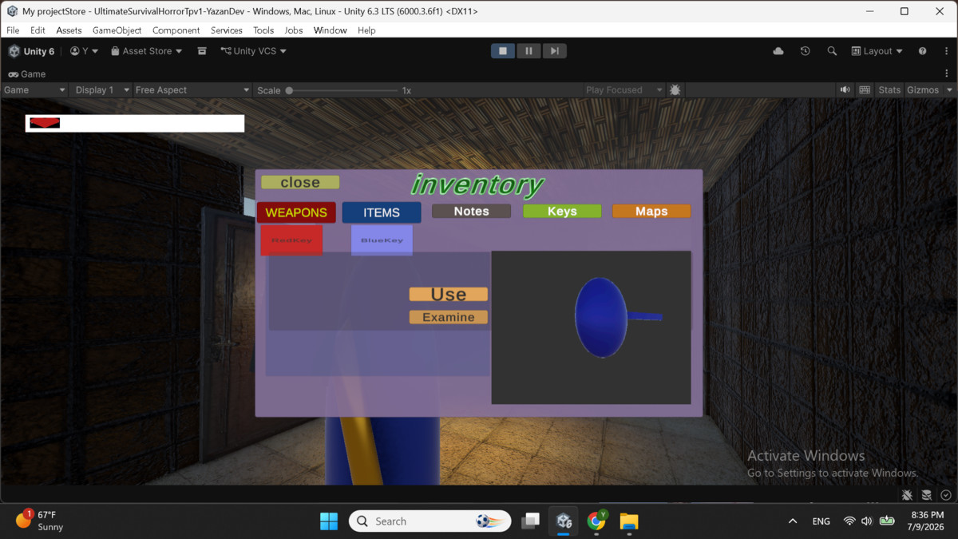Open the main toolbar three-dot overflow menu

click(x=947, y=51)
